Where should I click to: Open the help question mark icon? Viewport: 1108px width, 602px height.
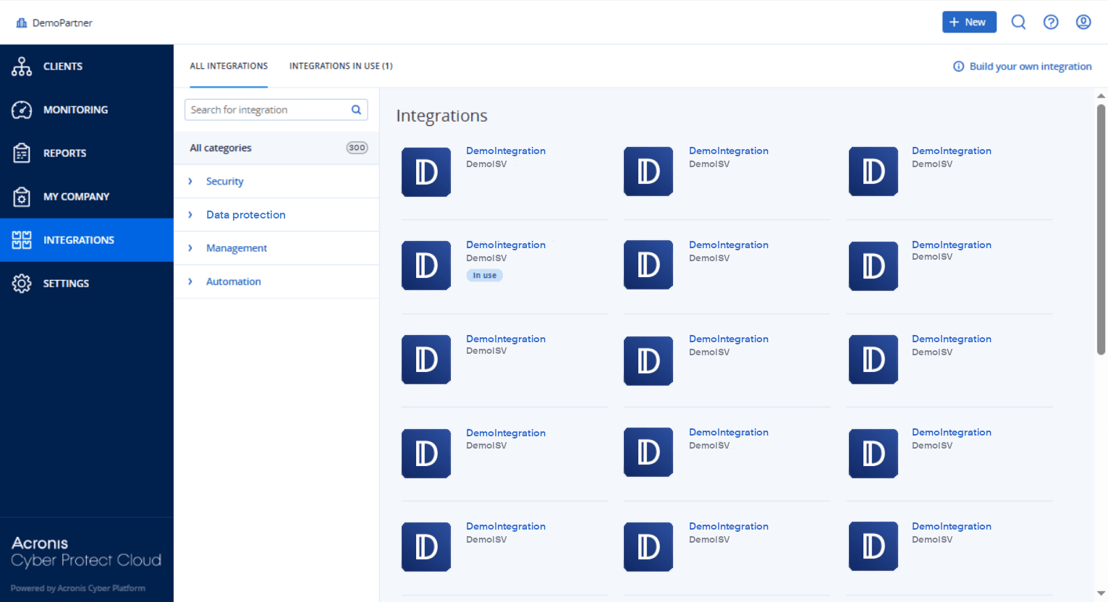(x=1051, y=22)
